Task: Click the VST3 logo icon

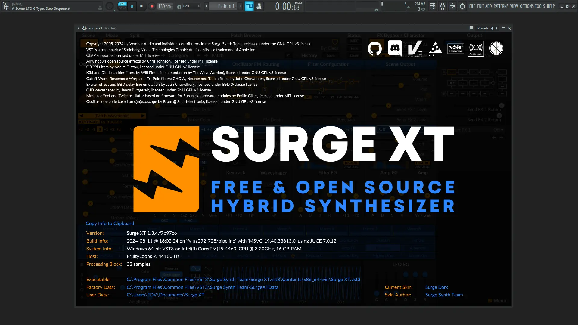Action: 415,48
